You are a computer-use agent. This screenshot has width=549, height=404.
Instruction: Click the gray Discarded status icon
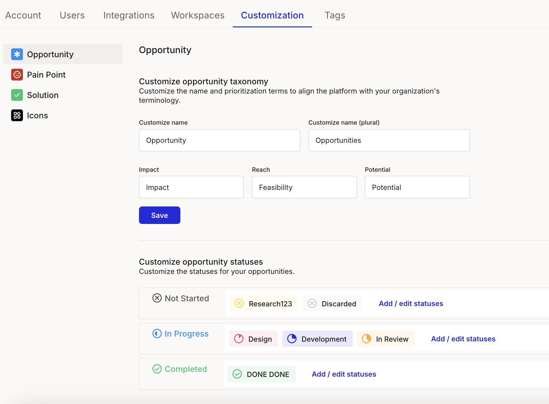point(312,303)
